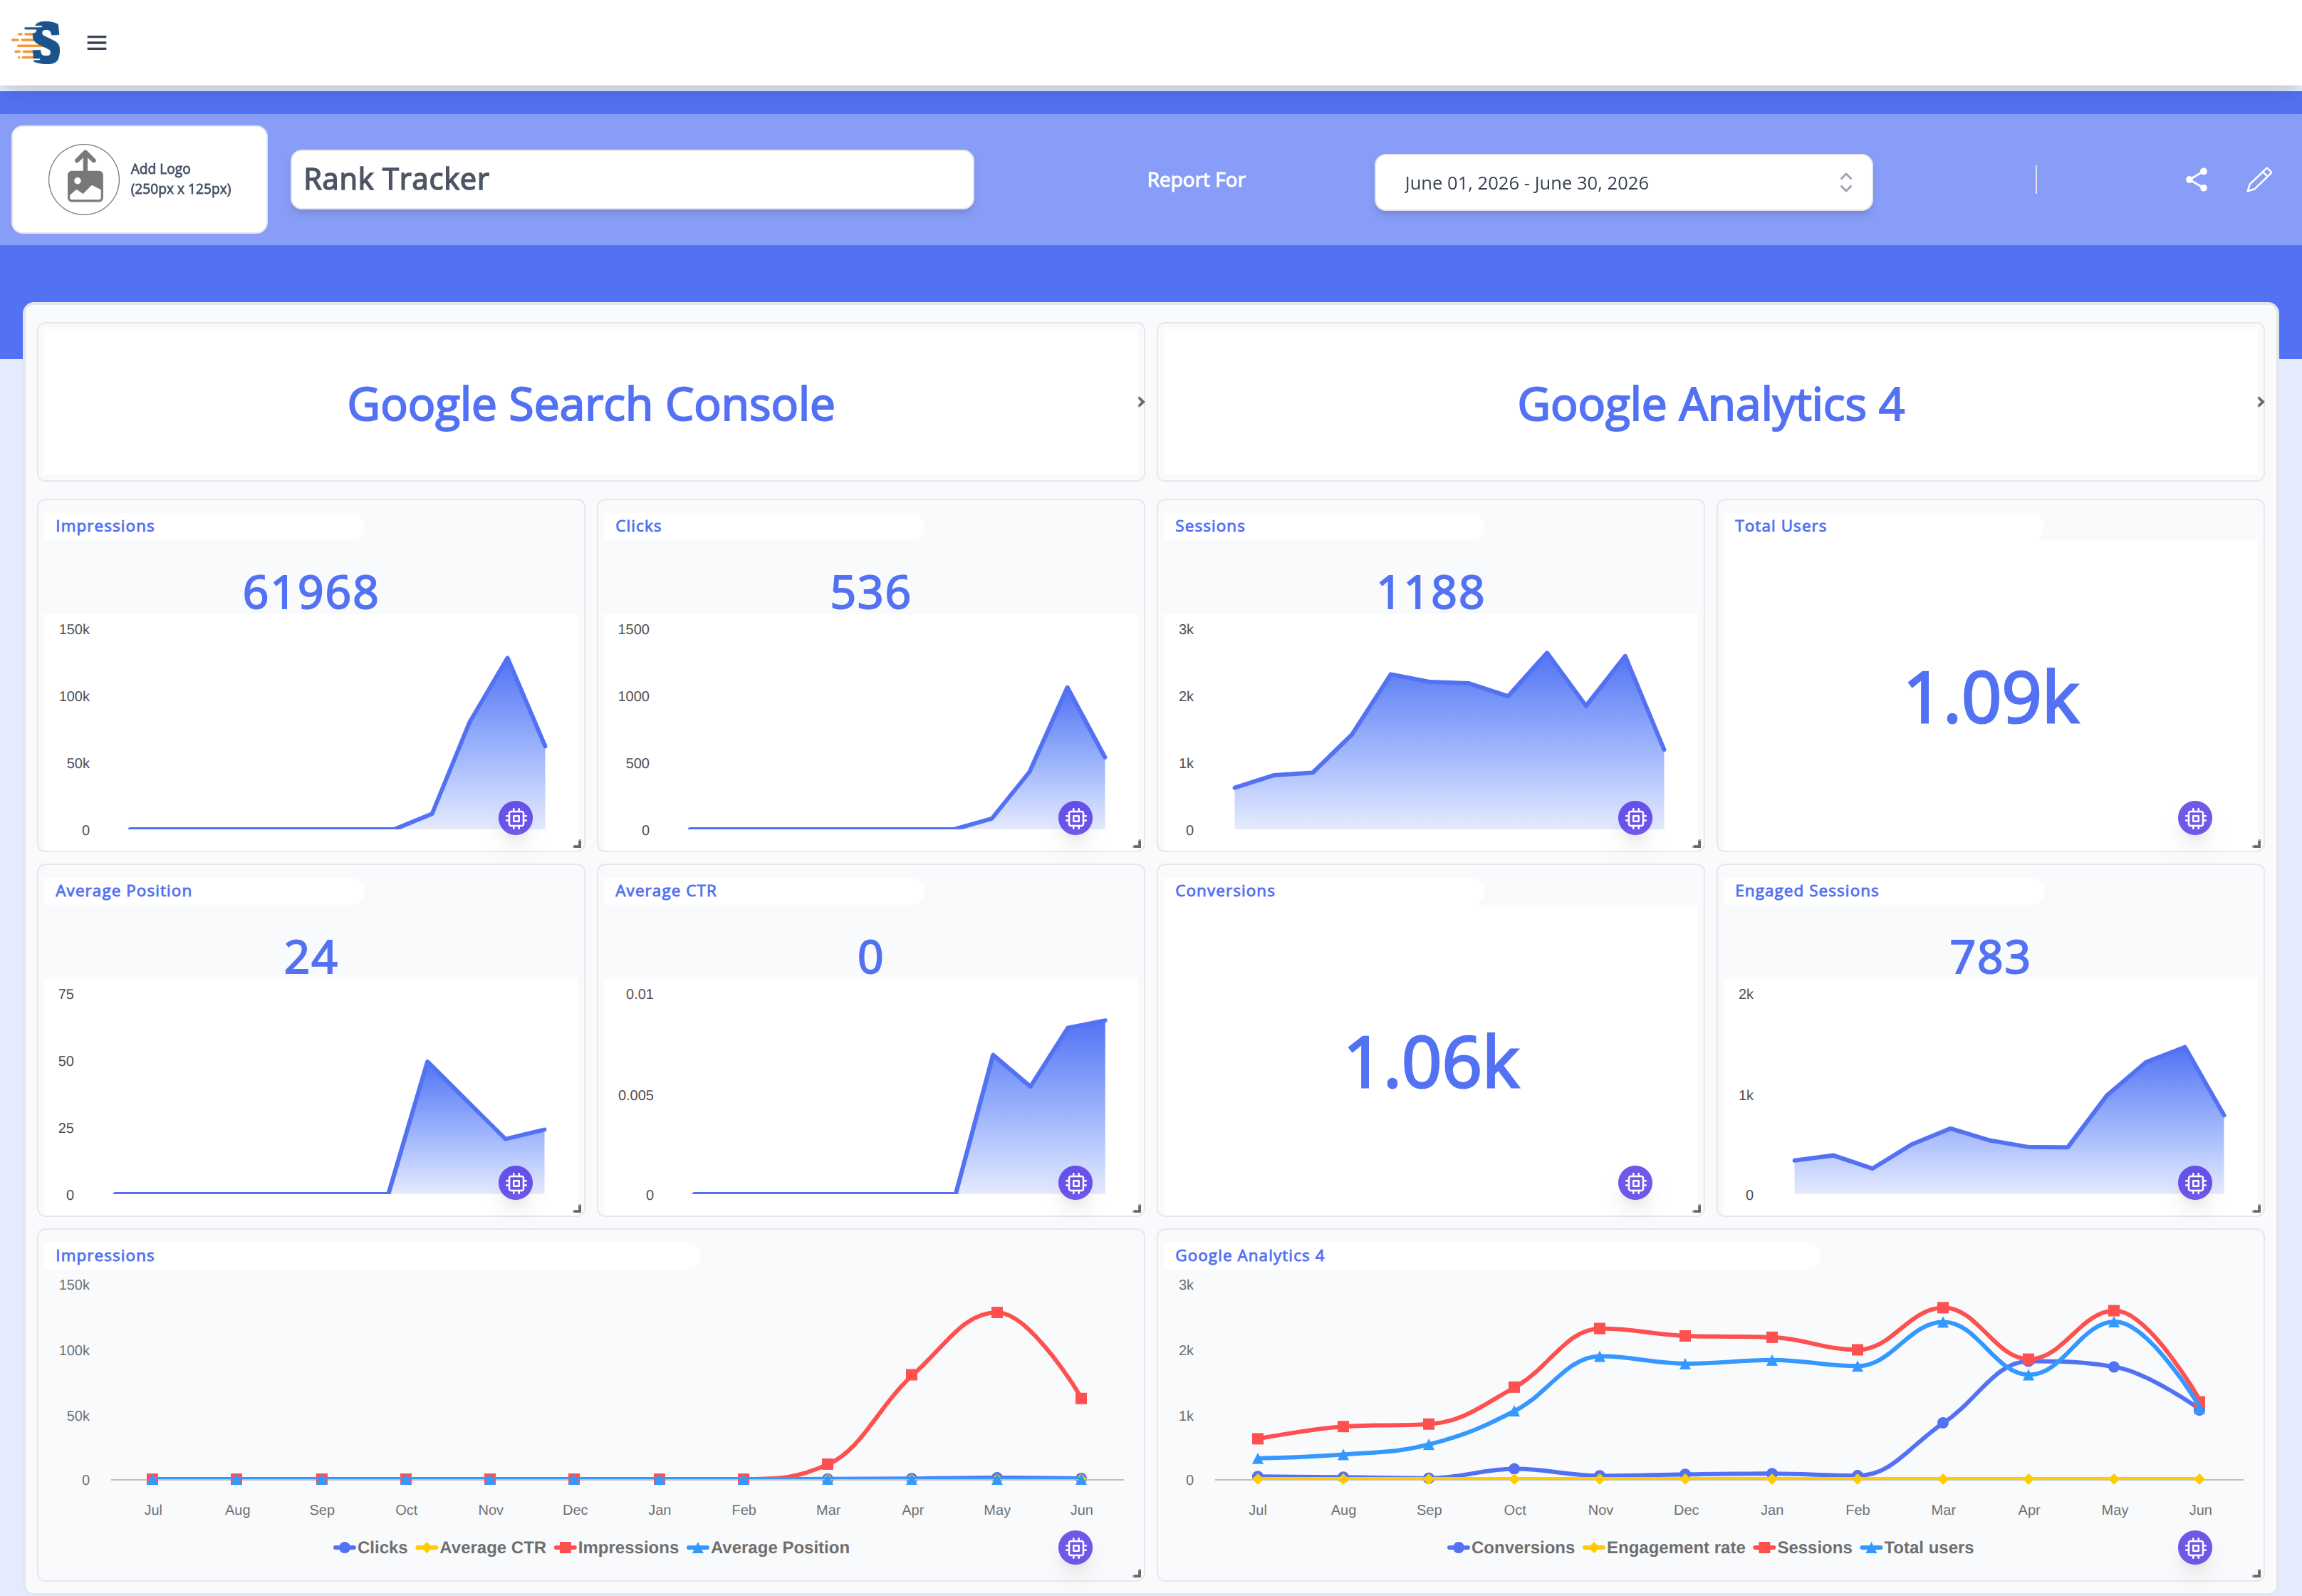Click the 536 Clicks value

tap(870, 592)
